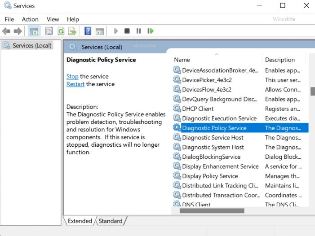Toggle Show/Hide Console Tree icon
The image size is (315, 236).
click(34, 31)
